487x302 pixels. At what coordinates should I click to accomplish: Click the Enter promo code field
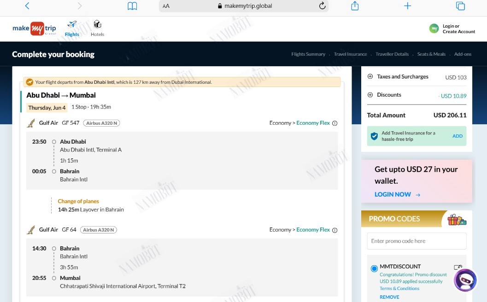click(417, 241)
